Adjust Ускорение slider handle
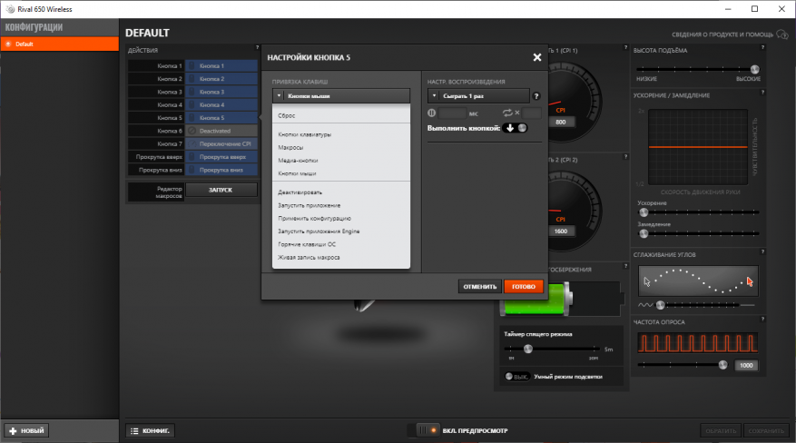The height and width of the screenshot is (443, 796). pos(644,212)
